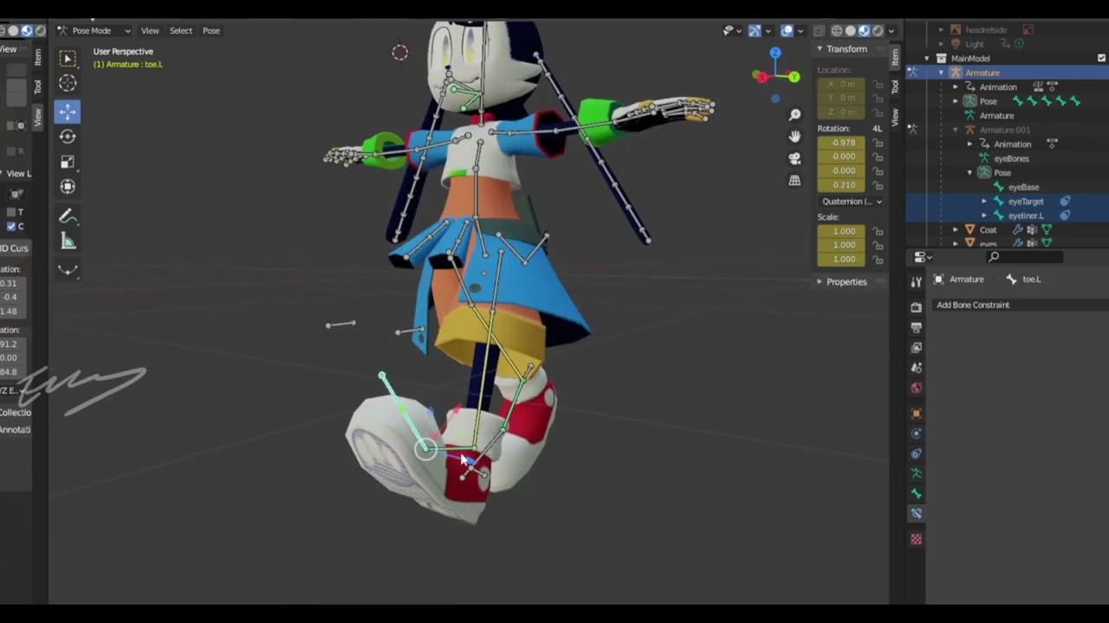Open the Texture properties tab
The height and width of the screenshot is (623, 1109).
tap(916, 539)
